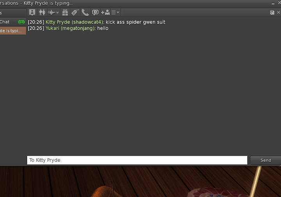Click the 'kick ass spider gwen suit' message
This screenshot has height=197, width=281.
(x=135, y=22)
